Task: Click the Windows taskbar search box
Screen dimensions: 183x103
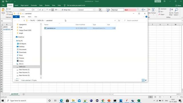Action: point(26,100)
